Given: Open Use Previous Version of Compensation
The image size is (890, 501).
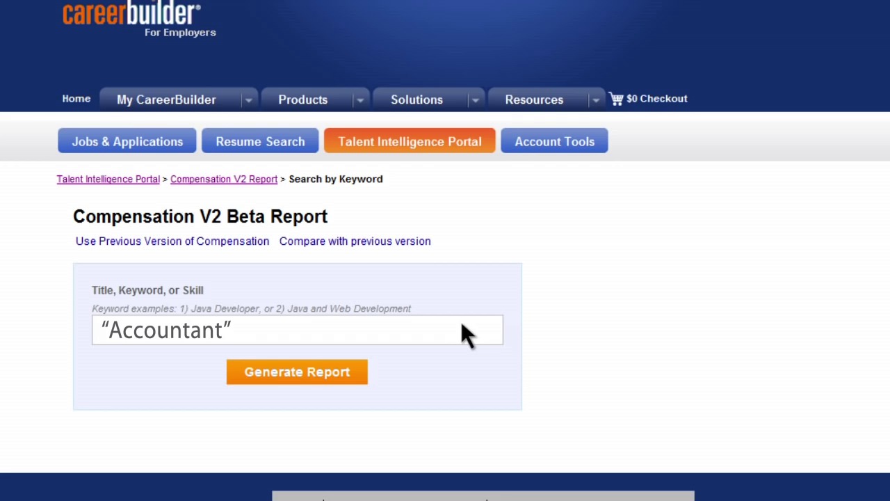Looking at the screenshot, I should tap(172, 241).
